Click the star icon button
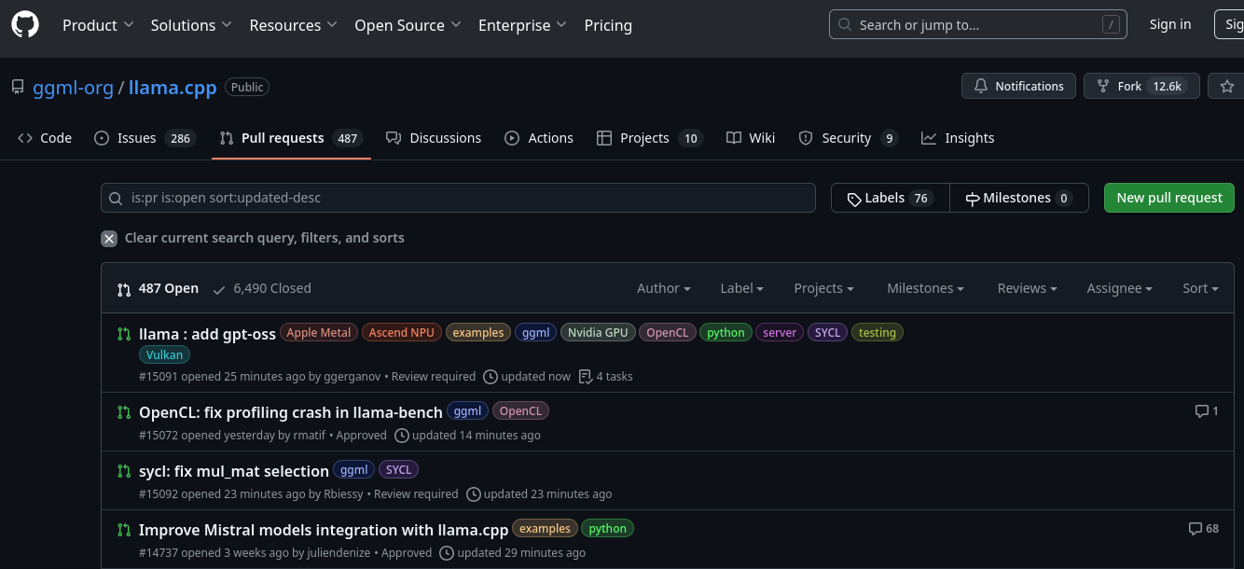 [1227, 86]
